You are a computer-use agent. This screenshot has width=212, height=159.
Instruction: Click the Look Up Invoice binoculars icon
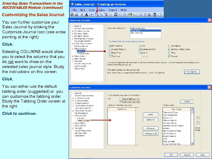(116, 15)
